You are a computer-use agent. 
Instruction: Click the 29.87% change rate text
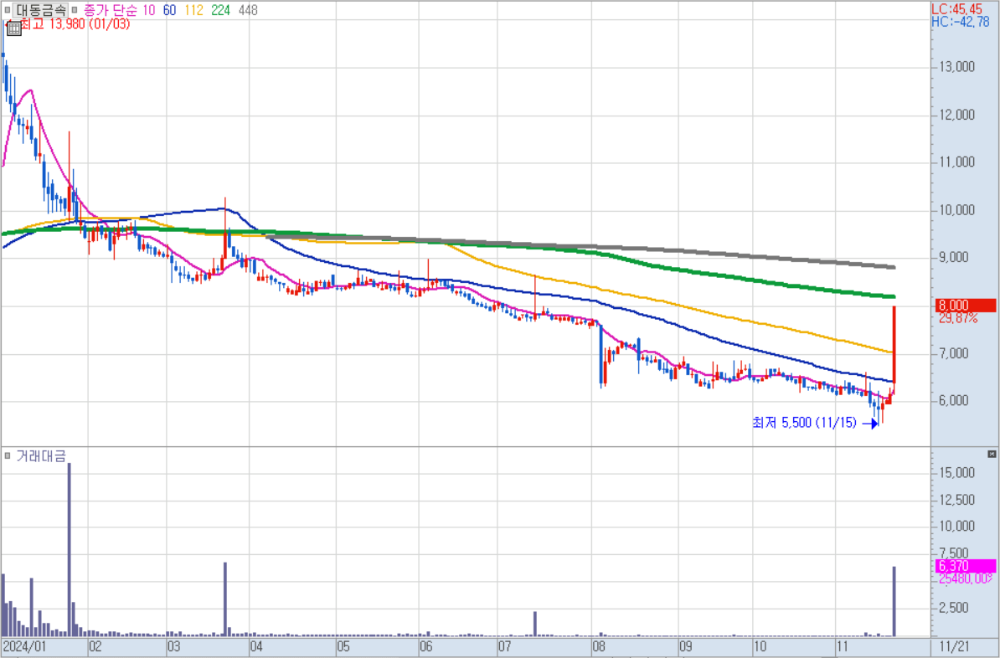pyautogui.click(x=958, y=318)
